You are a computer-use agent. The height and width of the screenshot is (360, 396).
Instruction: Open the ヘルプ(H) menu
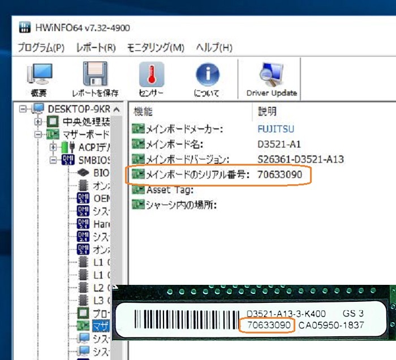[214, 47]
